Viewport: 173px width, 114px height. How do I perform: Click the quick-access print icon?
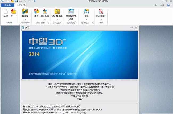point(20,1)
